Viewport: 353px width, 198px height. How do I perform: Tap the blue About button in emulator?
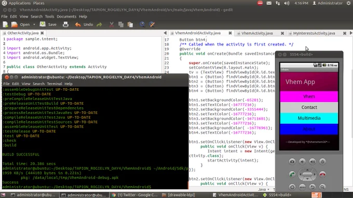click(x=309, y=129)
